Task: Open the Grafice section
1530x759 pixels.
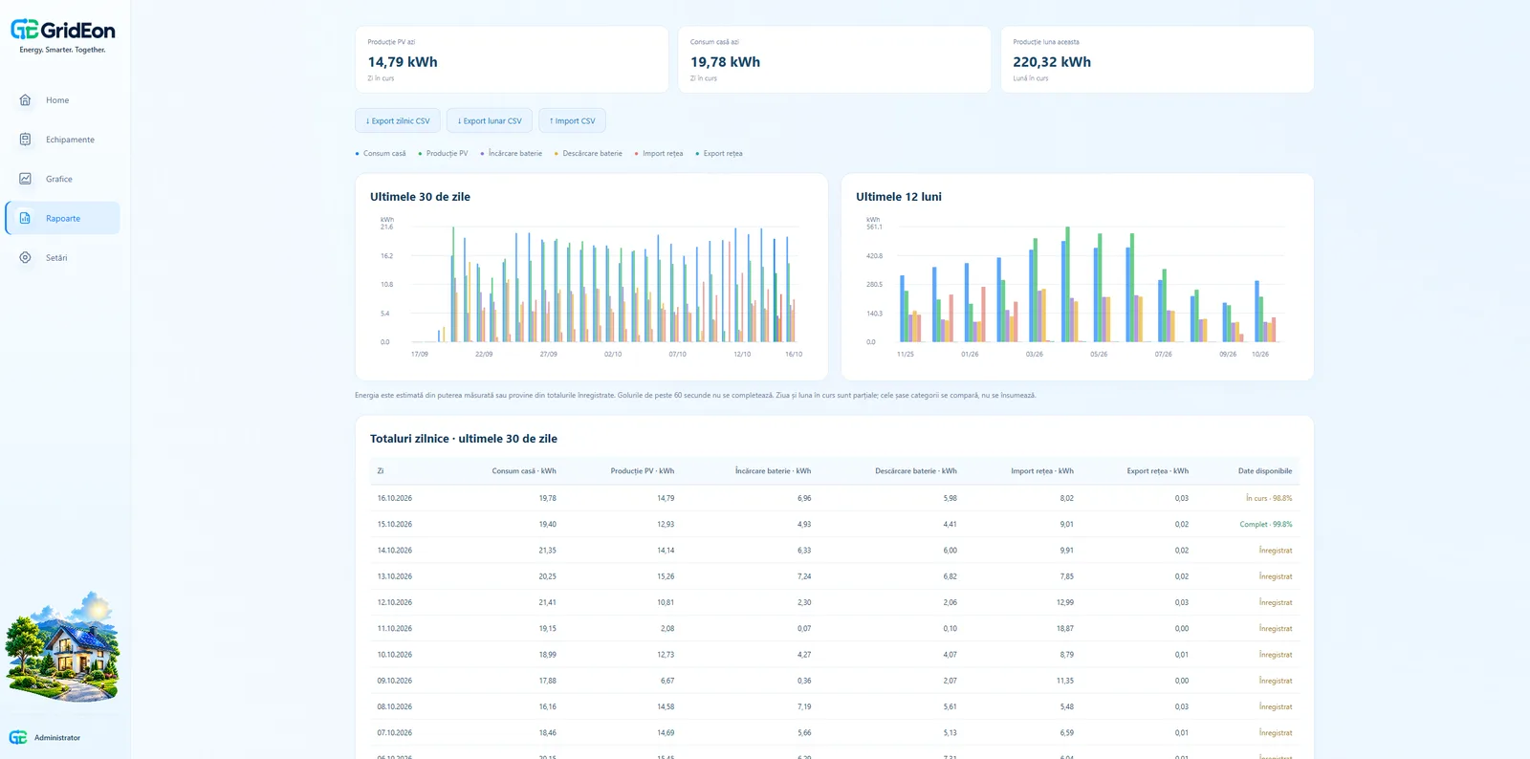Action: coord(63,179)
